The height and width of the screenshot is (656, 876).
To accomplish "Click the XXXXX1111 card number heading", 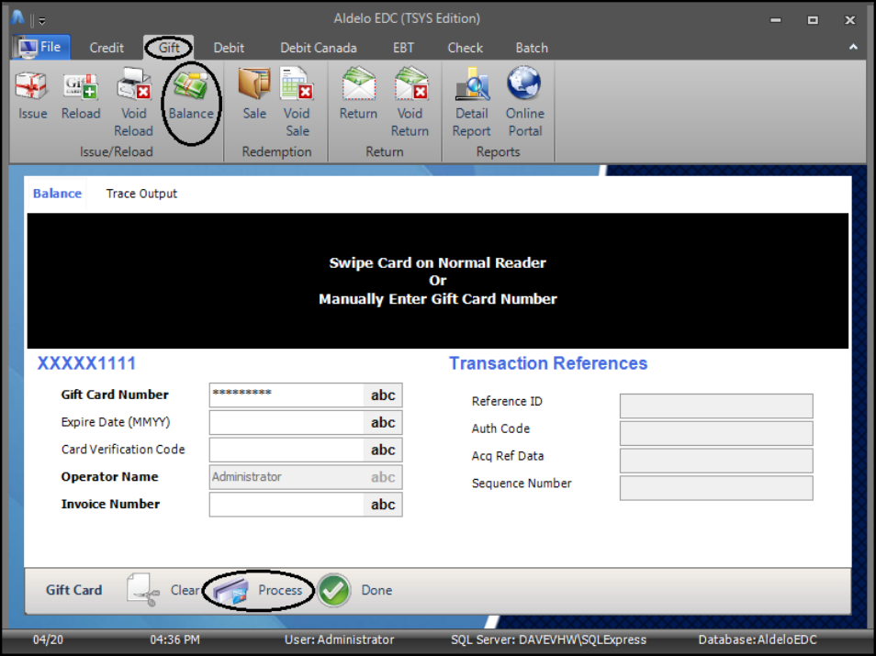I will (x=86, y=363).
